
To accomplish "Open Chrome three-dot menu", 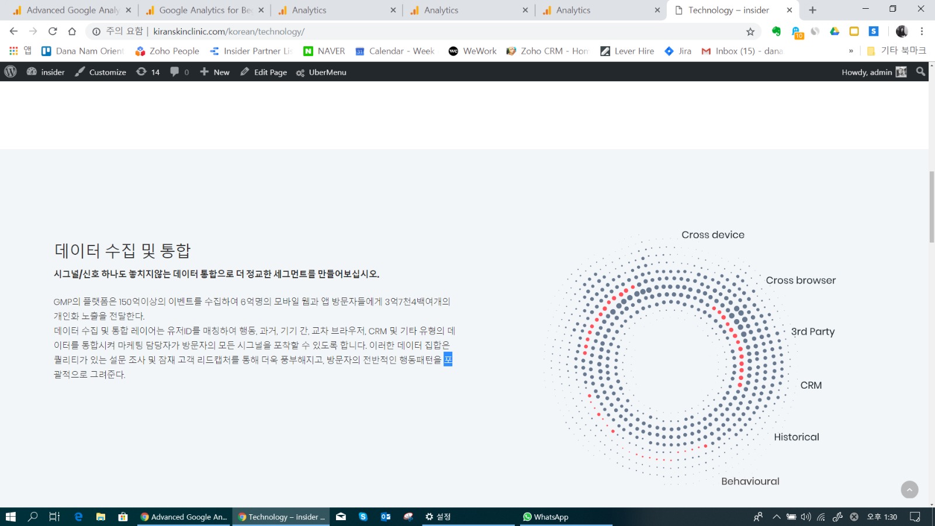I will click(x=922, y=32).
